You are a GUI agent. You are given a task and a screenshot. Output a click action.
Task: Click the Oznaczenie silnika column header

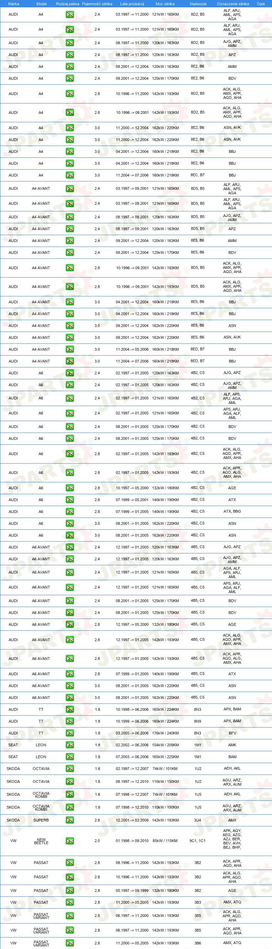tap(233, 4)
